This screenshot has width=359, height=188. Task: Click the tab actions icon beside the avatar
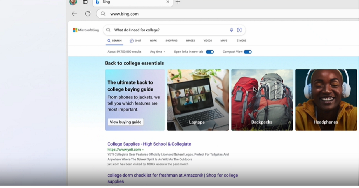point(85,2)
